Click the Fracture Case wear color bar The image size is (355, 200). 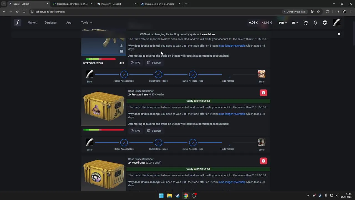coord(103,130)
